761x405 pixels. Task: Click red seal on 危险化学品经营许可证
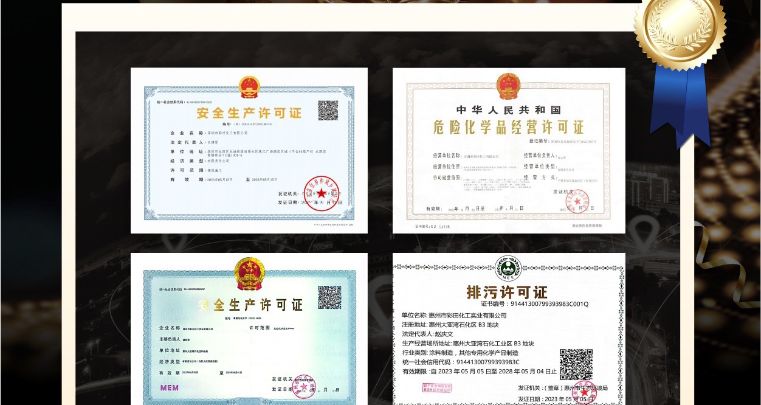point(576,200)
